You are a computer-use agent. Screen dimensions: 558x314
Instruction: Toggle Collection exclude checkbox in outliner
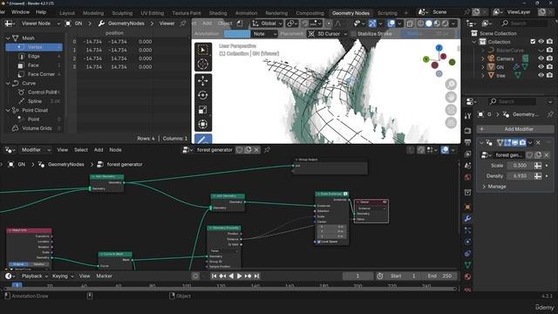click(533, 42)
